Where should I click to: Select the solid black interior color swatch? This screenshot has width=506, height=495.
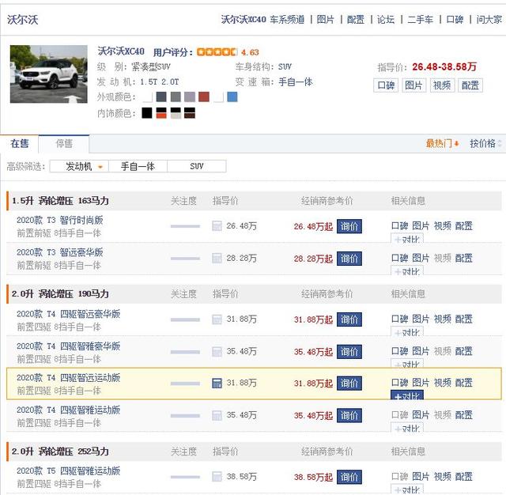(x=147, y=113)
